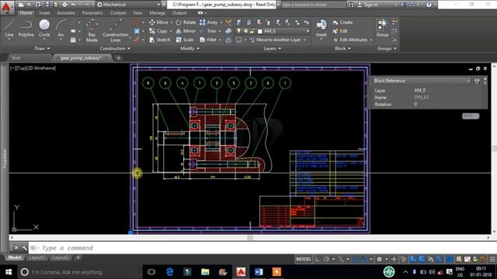Switch to the Layout2 tab

point(61,257)
